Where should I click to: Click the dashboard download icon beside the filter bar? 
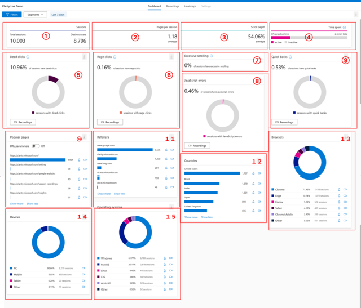[356, 15]
